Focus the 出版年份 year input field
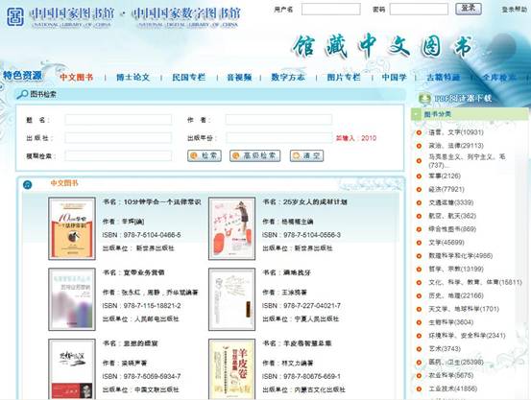 coord(279,138)
